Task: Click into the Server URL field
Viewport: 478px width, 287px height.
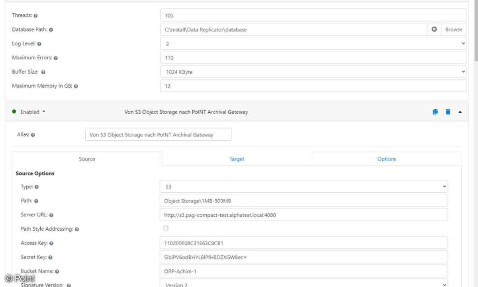Action: (304, 214)
